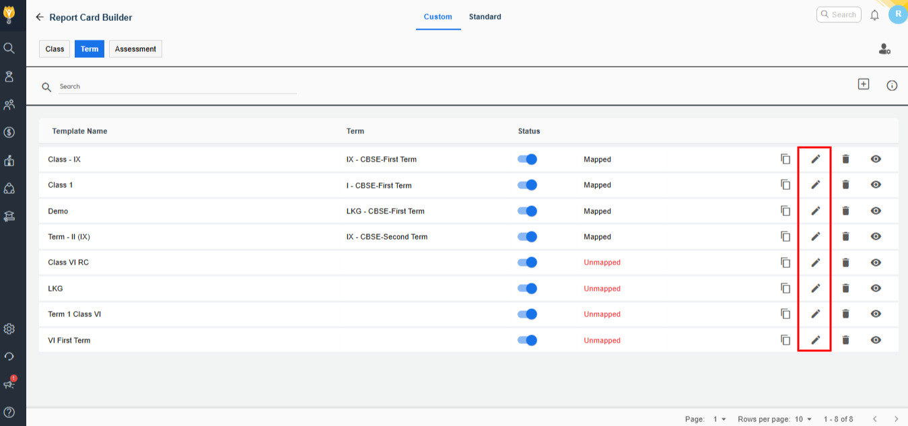The image size is (908, 426).
Task: Click the Assessment button
Action: 135,49
